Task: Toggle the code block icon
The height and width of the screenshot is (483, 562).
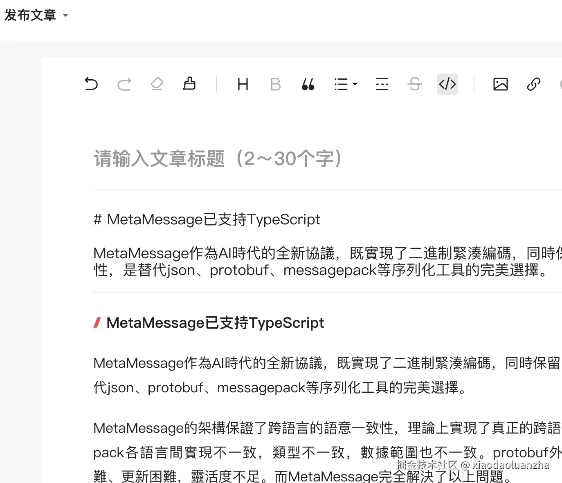Action: 447,84
